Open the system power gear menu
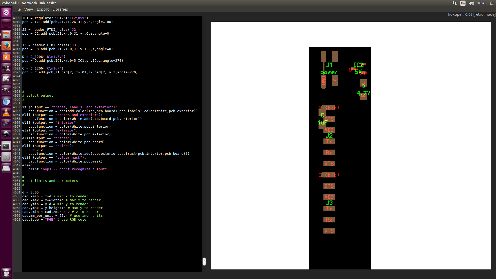The width and height of the screenshot is (496, 279). tap(492, 3)
